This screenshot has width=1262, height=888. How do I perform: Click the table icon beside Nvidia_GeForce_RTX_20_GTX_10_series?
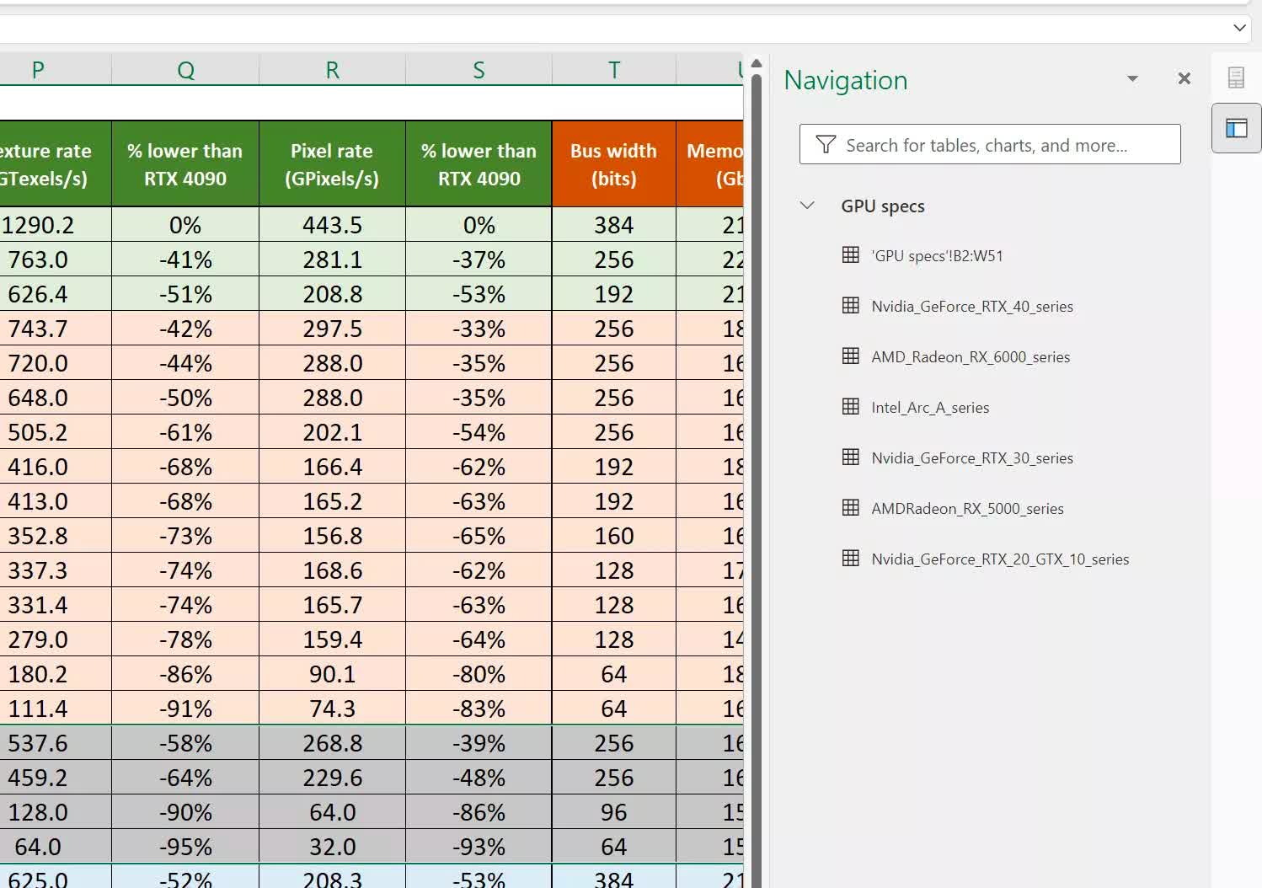[x=851, y=559]
